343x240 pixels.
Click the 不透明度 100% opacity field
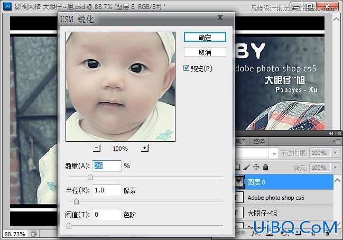coord(319,152)
